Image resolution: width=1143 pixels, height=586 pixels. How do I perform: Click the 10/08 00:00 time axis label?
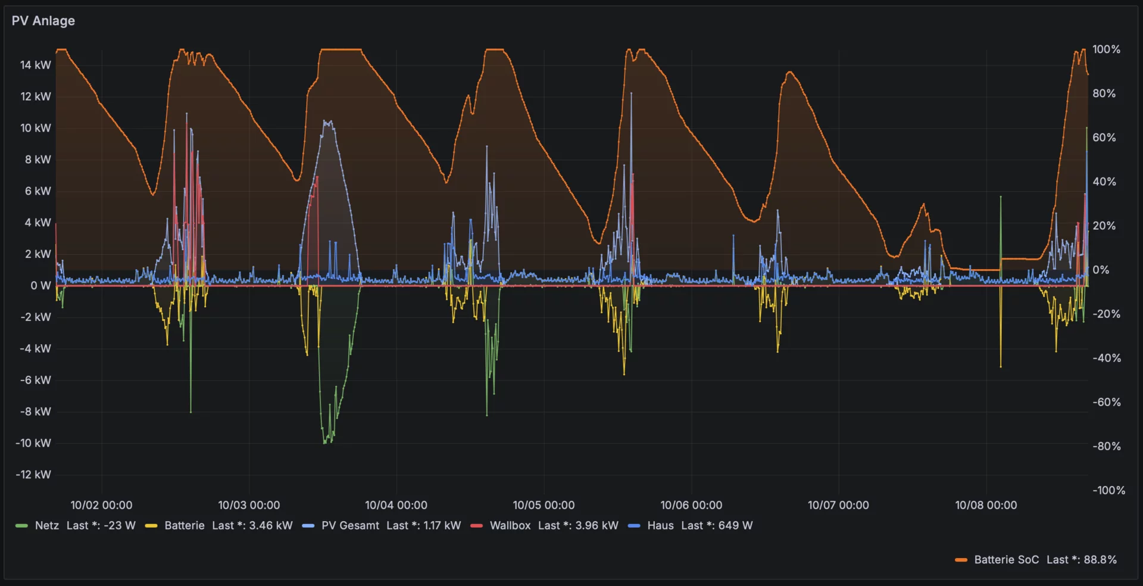tap(986, 506)
